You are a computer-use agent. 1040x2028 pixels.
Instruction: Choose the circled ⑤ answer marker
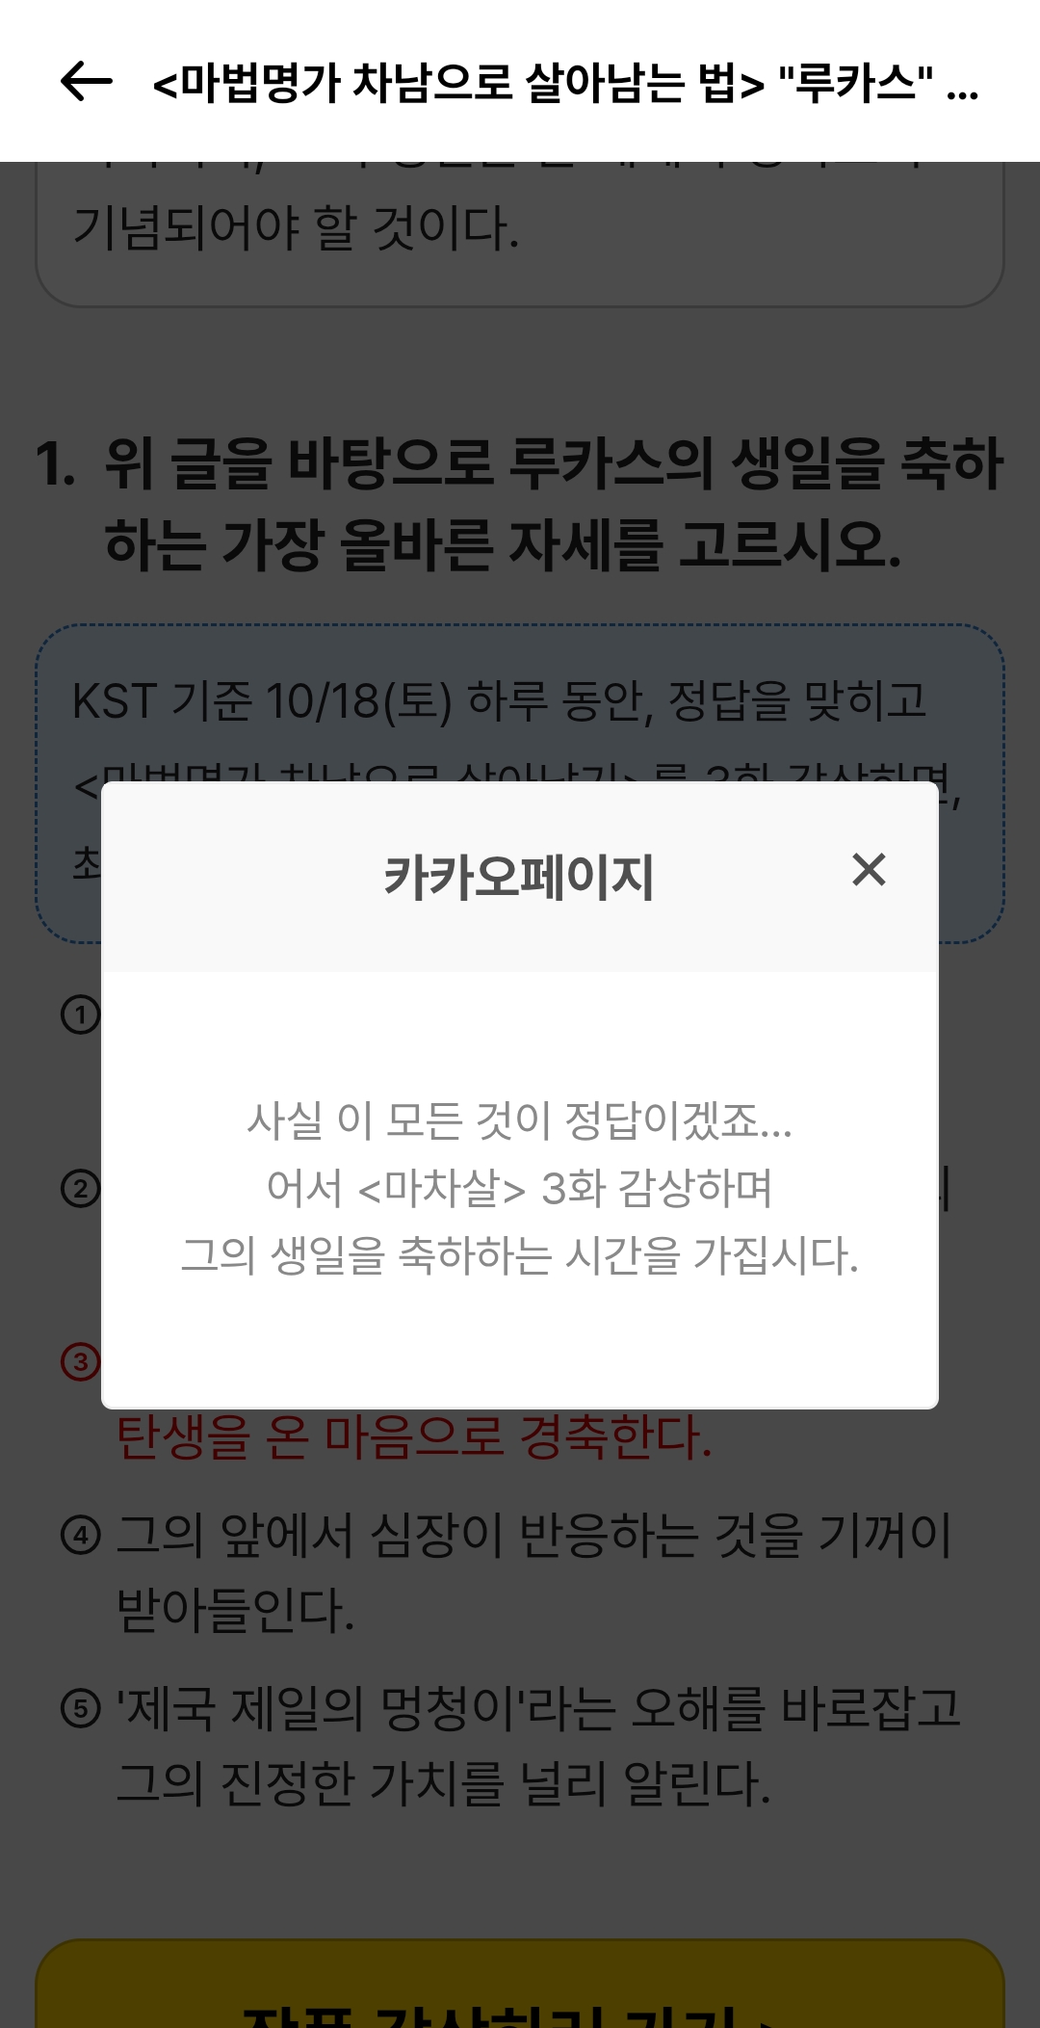point(81,1708)
